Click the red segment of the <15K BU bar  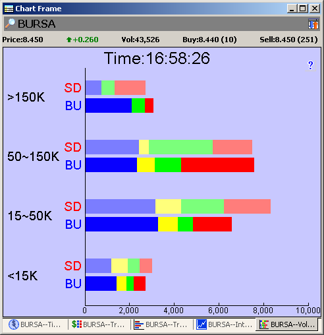click(140, 284)
